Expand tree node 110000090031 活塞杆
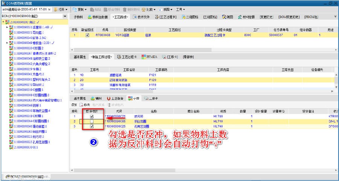This screenshot has height=181, width=339. pyautogui.click(x=7, y=27)
